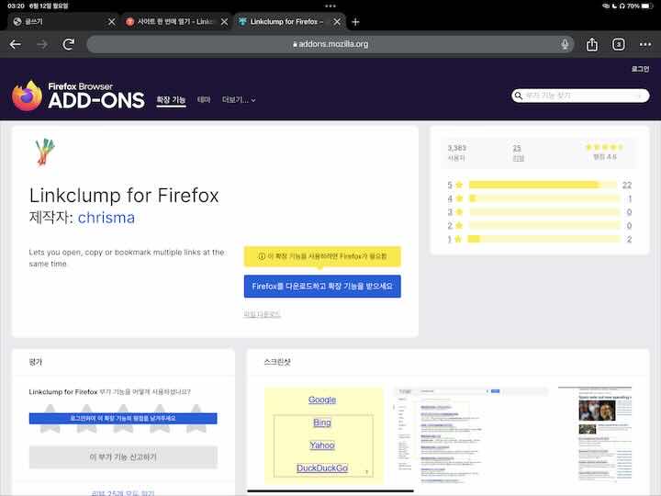Go back with the browser back arrow
661x496 pixels.
[16, 44]
